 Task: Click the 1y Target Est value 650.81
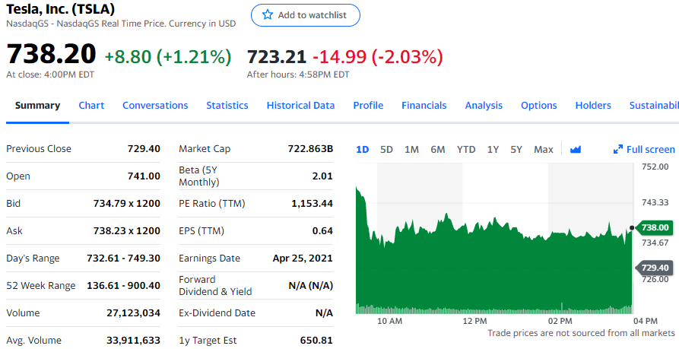[x=316, y=341]
